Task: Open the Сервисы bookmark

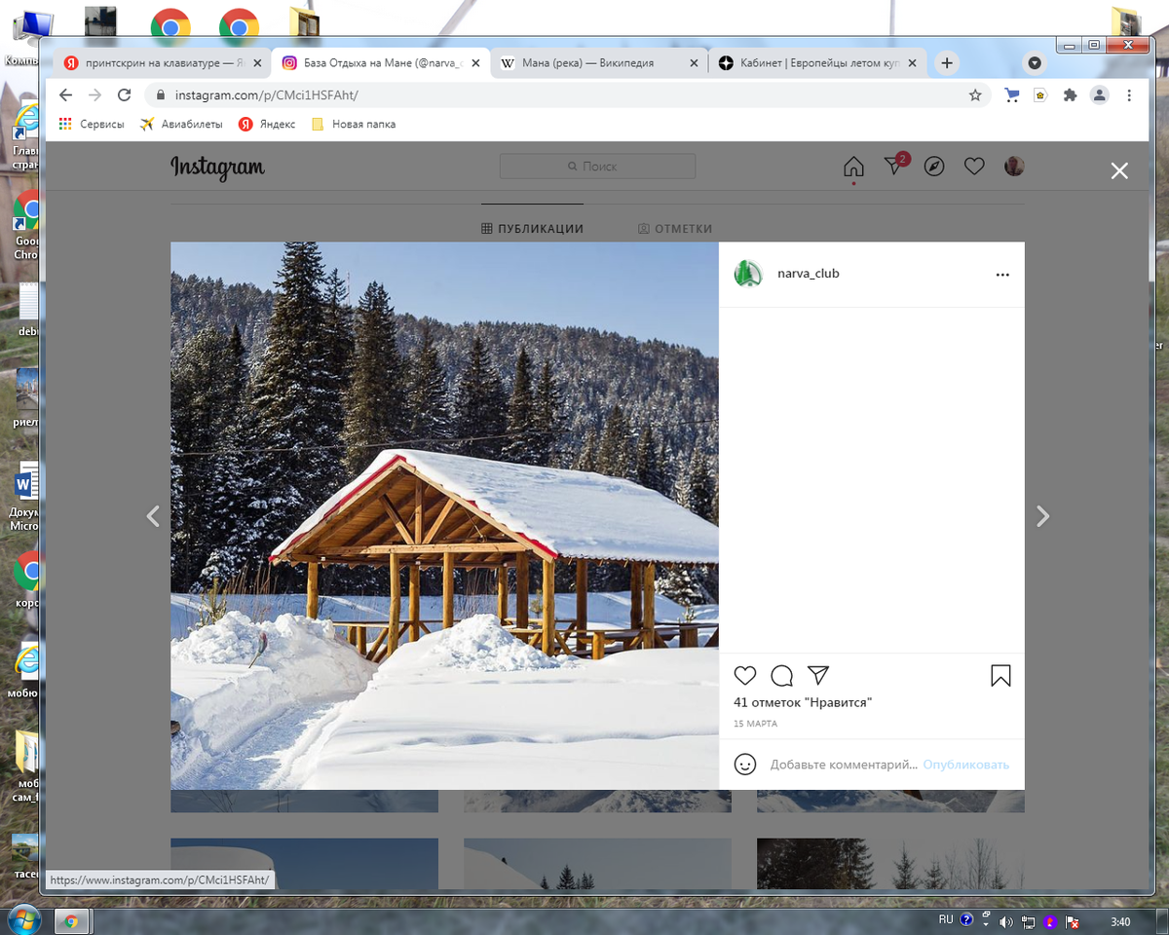Action: [x=92, y=124]
